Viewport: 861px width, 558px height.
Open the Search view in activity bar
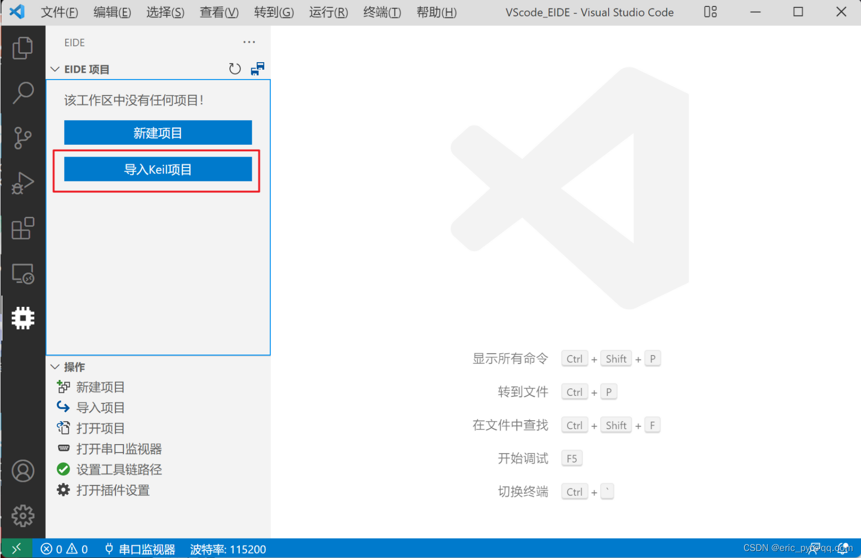click(x=22, y=93)
